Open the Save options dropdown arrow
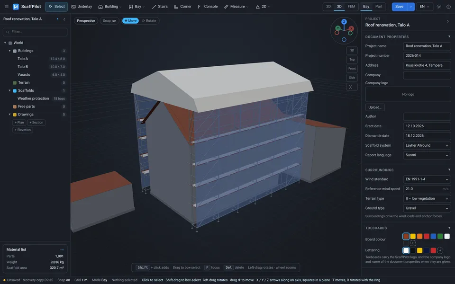 (410, 7)
